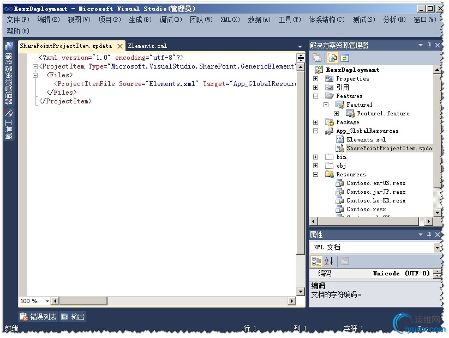Collapse the Features node
This screenshot has height=338, width=449.
[315, 96]
